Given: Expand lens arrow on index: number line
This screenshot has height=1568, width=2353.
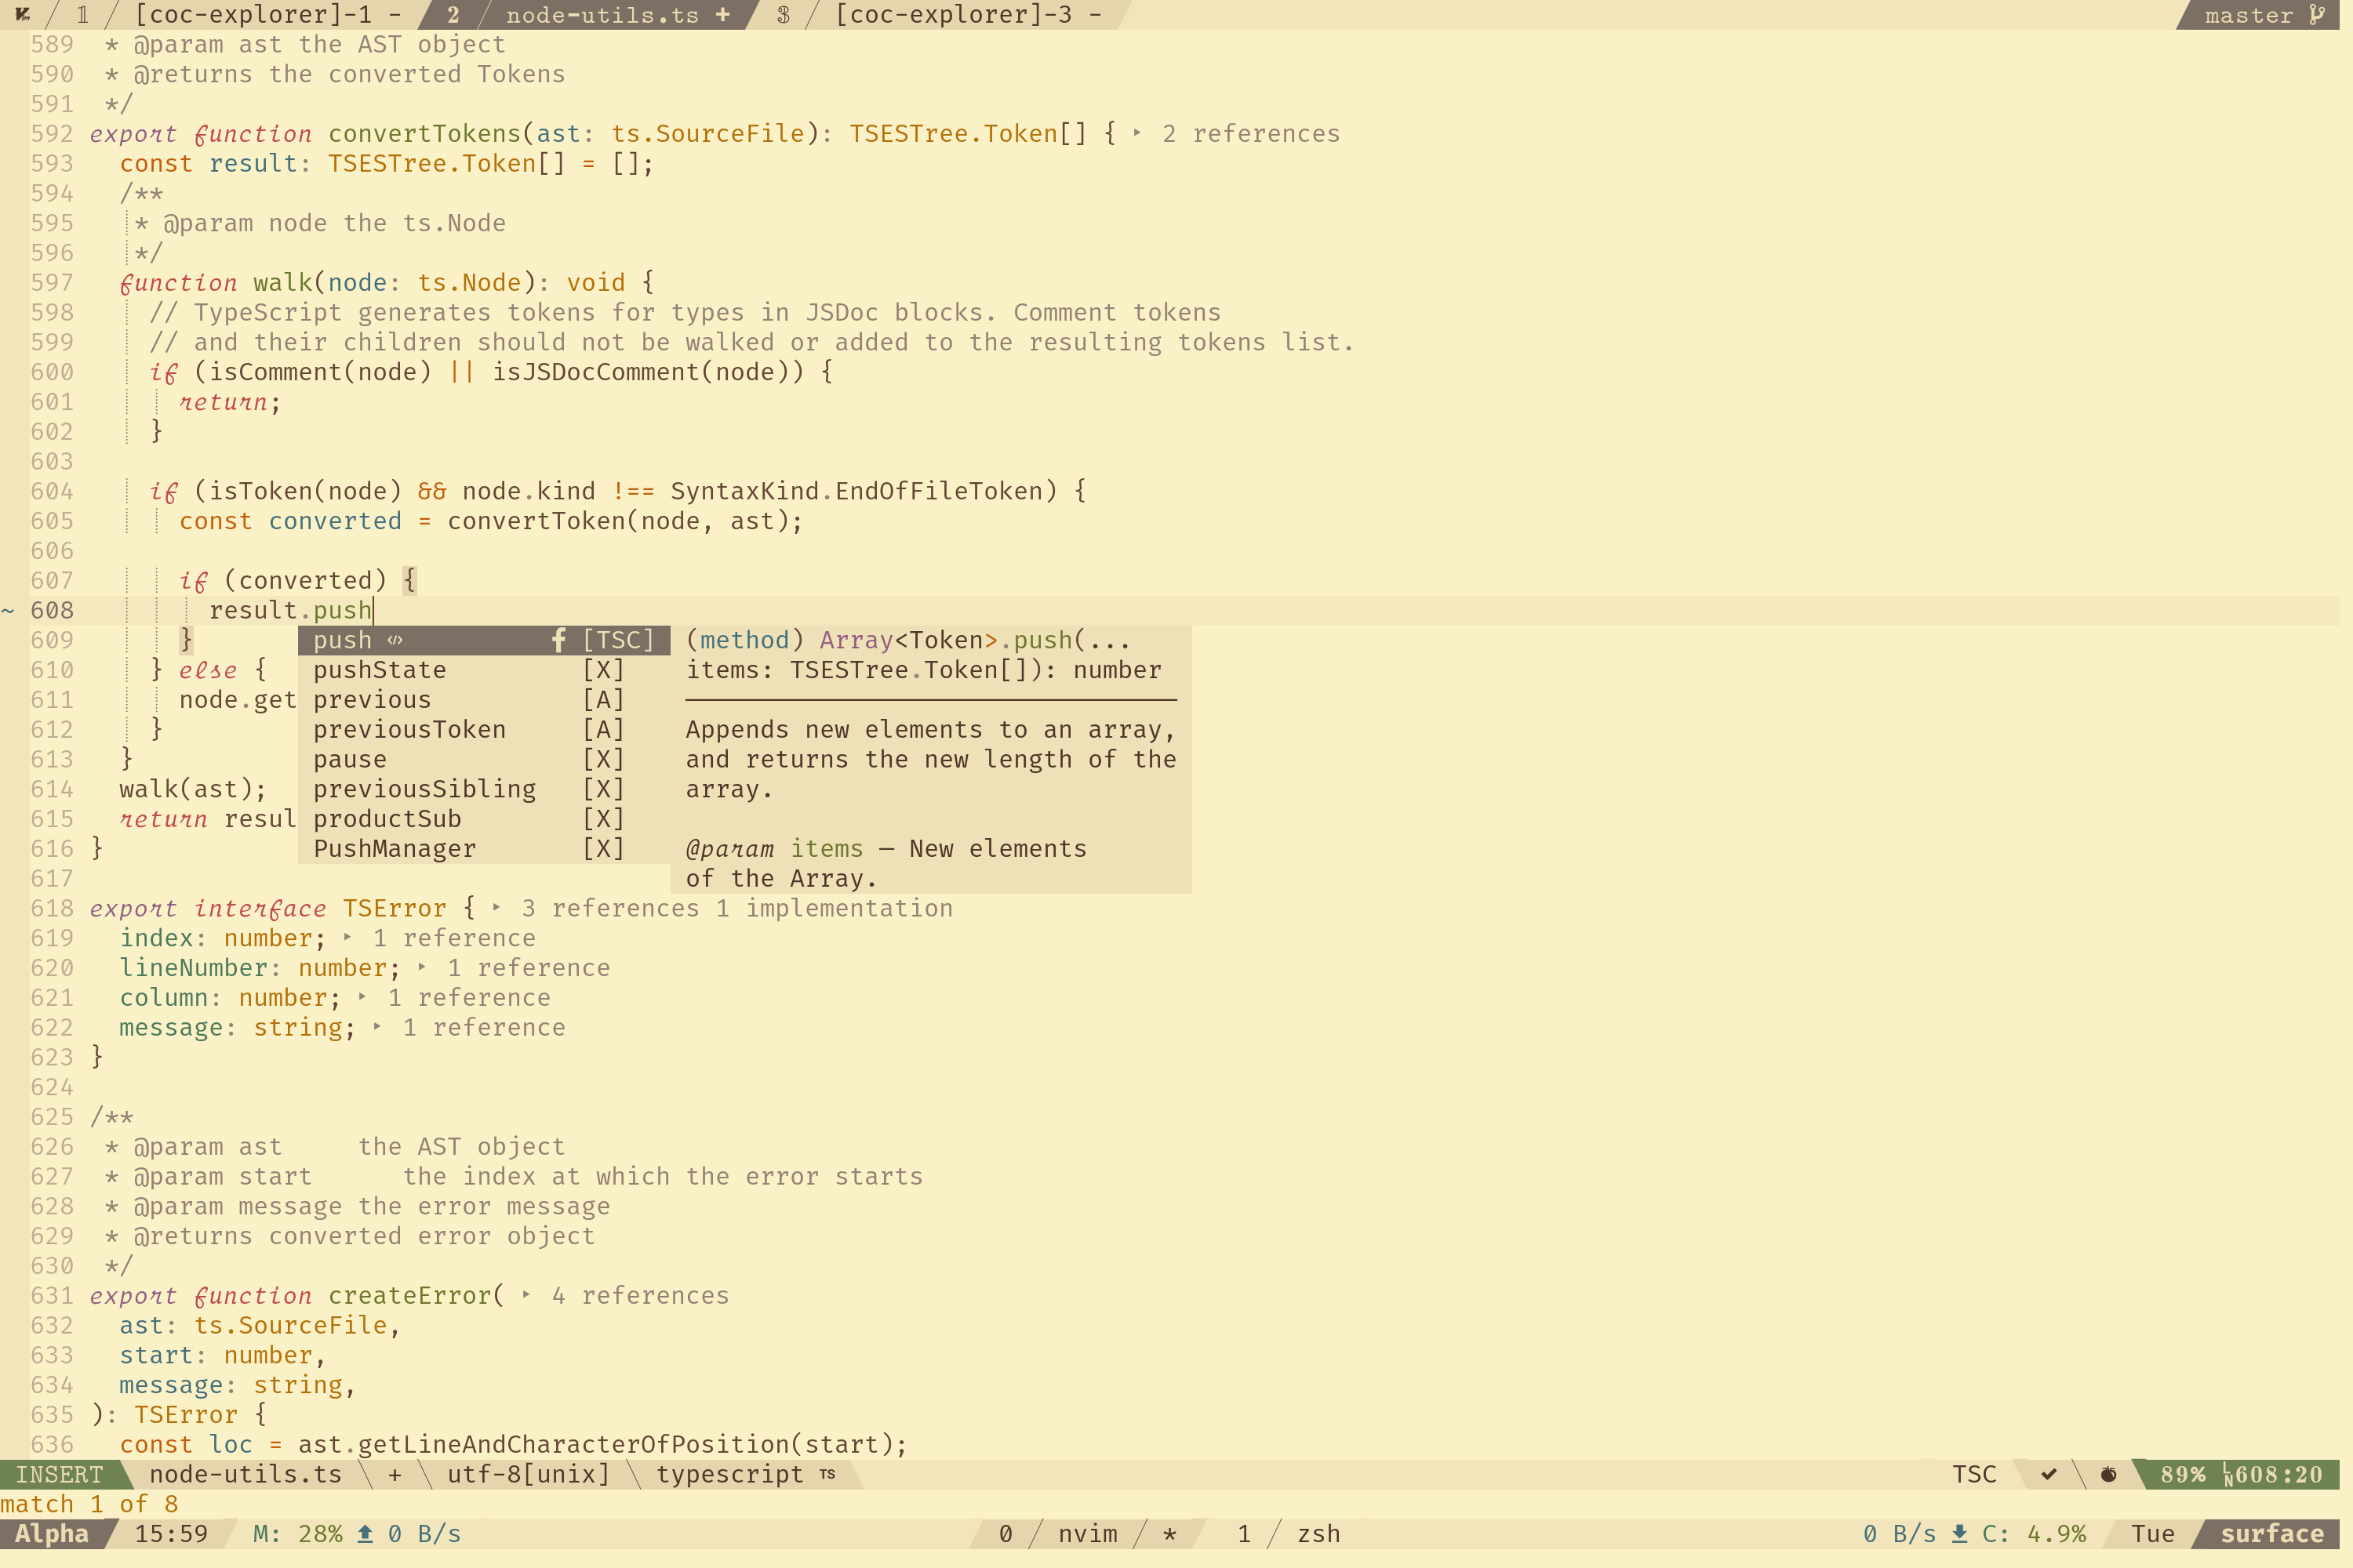Looking at the screenshot, I should (x=347, y=938).
